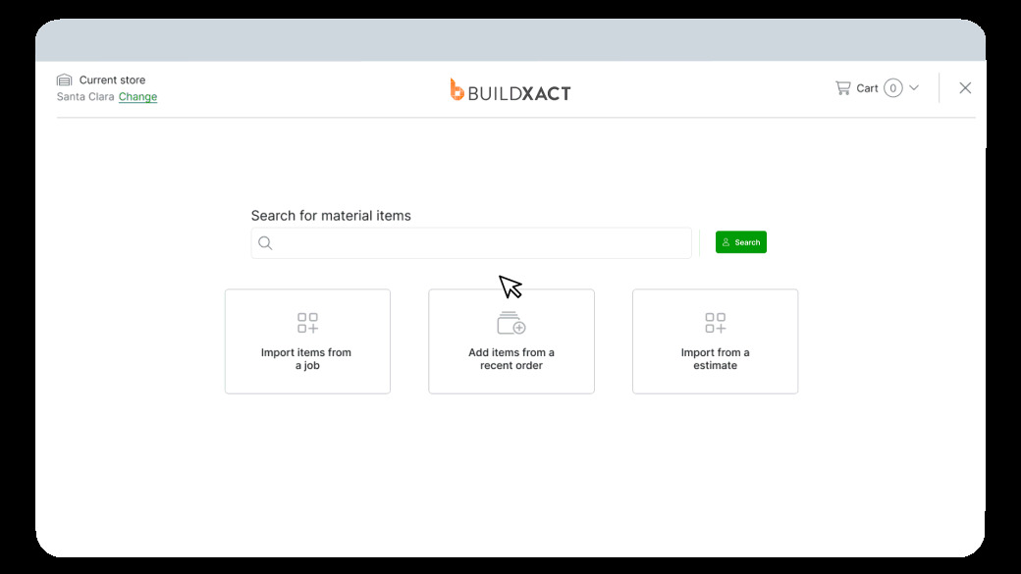This screenshot has height=574, width=1021.
Task: Click the Import from estimate grid icon
Action: point(715,322)
